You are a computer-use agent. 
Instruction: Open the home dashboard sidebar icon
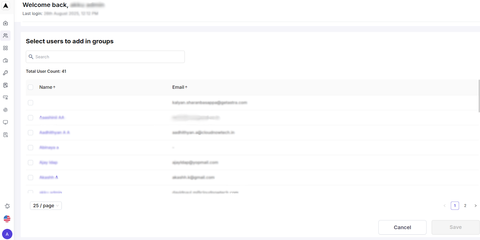coord(5,23)
